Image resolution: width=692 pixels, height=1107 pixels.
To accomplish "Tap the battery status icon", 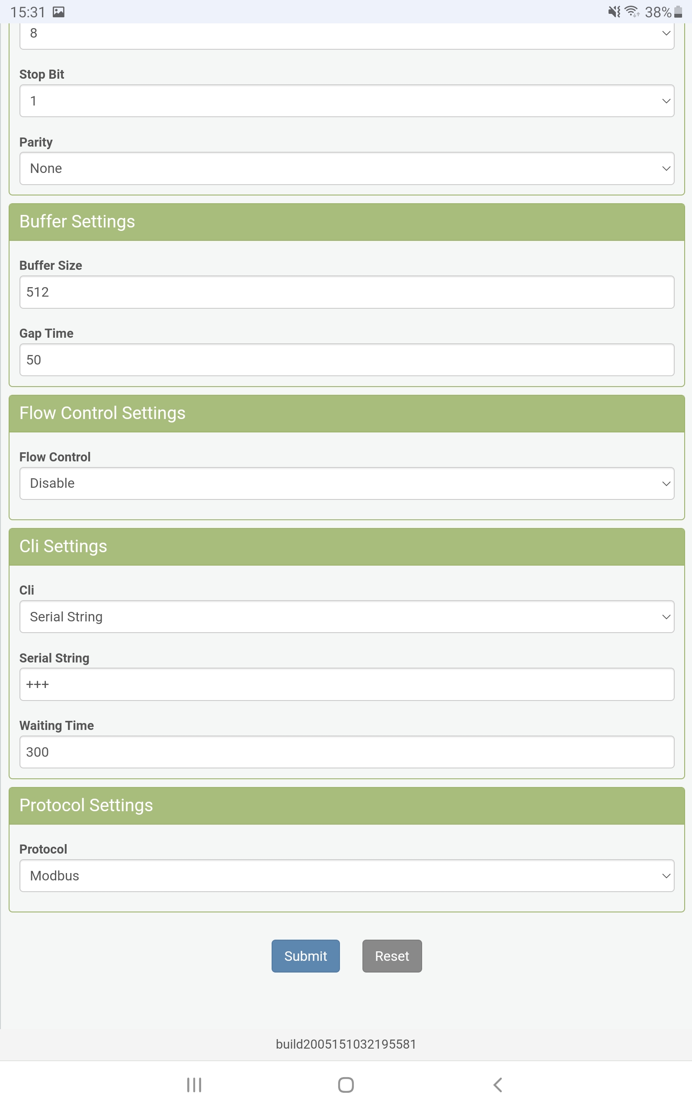I will 678,12.
